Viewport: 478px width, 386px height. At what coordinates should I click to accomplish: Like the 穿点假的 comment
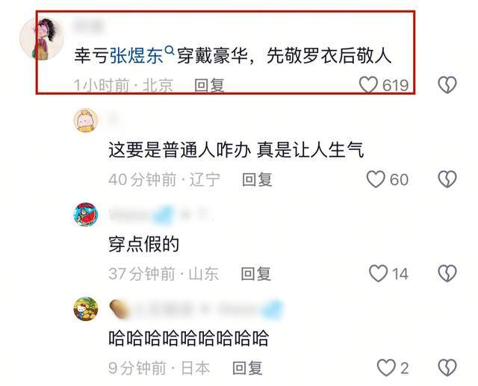pyautogui.click(x=379, y=273)
